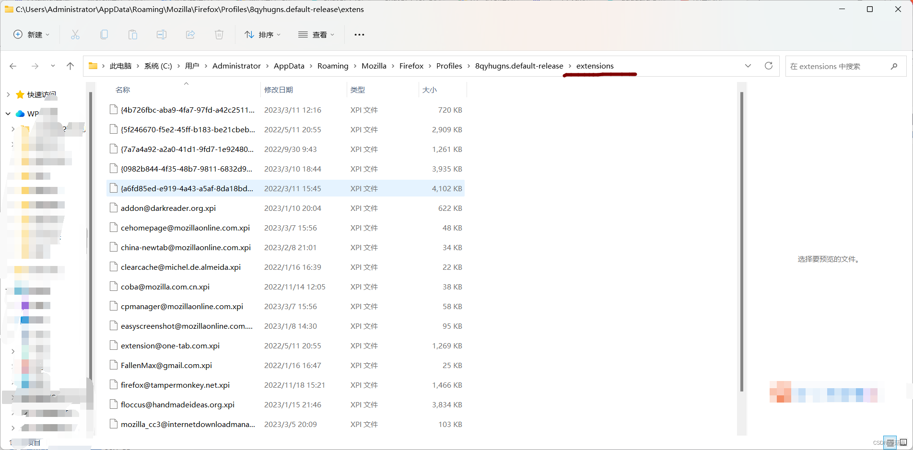Sort by the 大小 column header
Screen dimensions: 913x450
pos(430,90)
